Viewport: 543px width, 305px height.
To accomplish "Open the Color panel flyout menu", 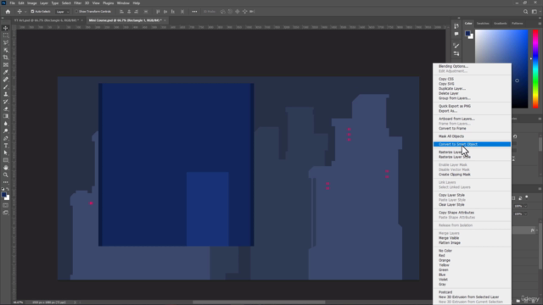I will tap(540, 23).
